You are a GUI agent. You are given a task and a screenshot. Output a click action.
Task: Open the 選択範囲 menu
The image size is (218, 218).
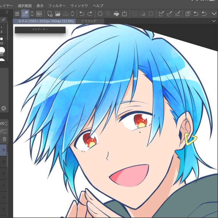click(x=25, y=6)
